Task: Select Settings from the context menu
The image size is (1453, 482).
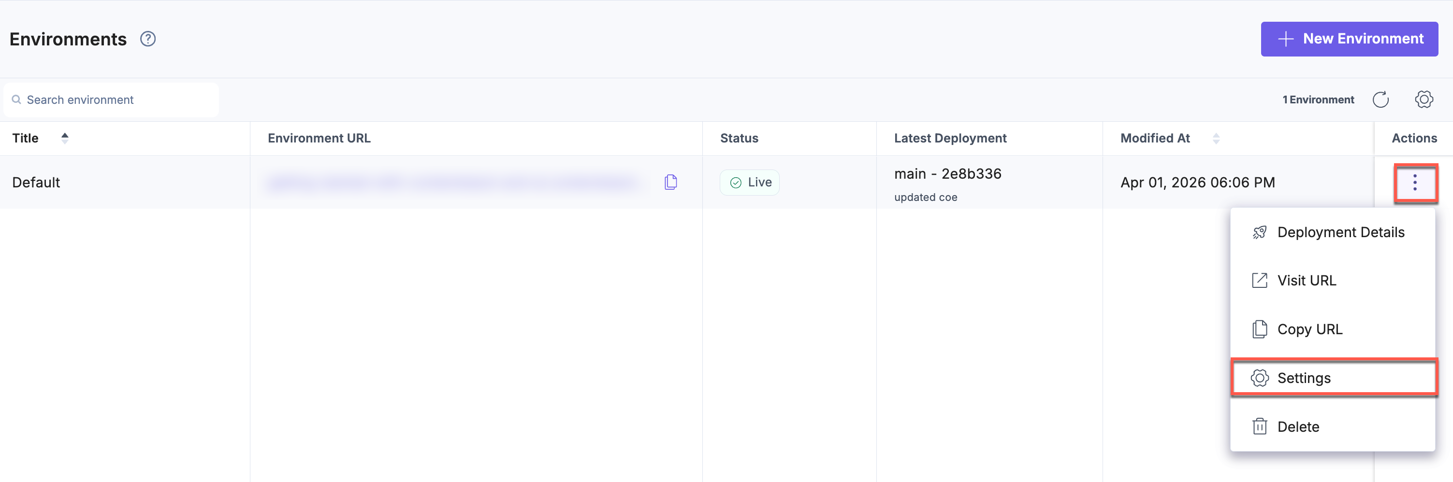Action: tap(1303, 378)
